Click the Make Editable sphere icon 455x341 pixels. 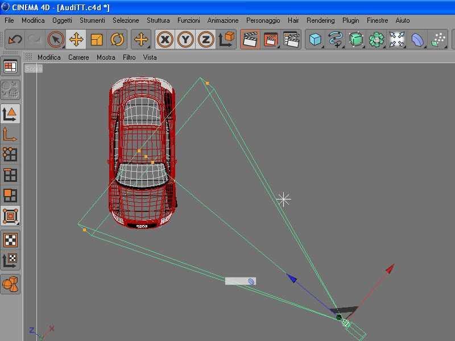[10, 89]
